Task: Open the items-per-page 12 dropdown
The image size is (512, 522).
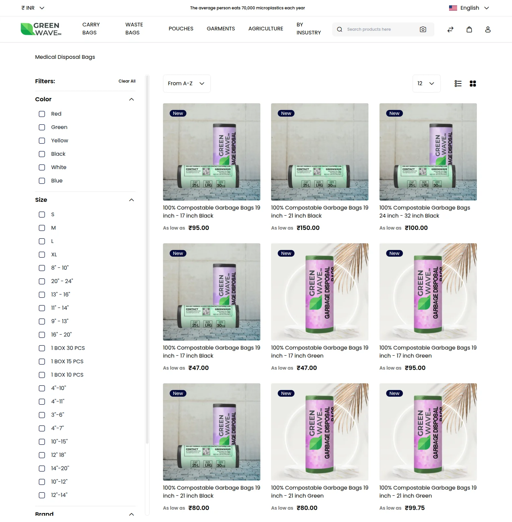Action: [426, 84]
